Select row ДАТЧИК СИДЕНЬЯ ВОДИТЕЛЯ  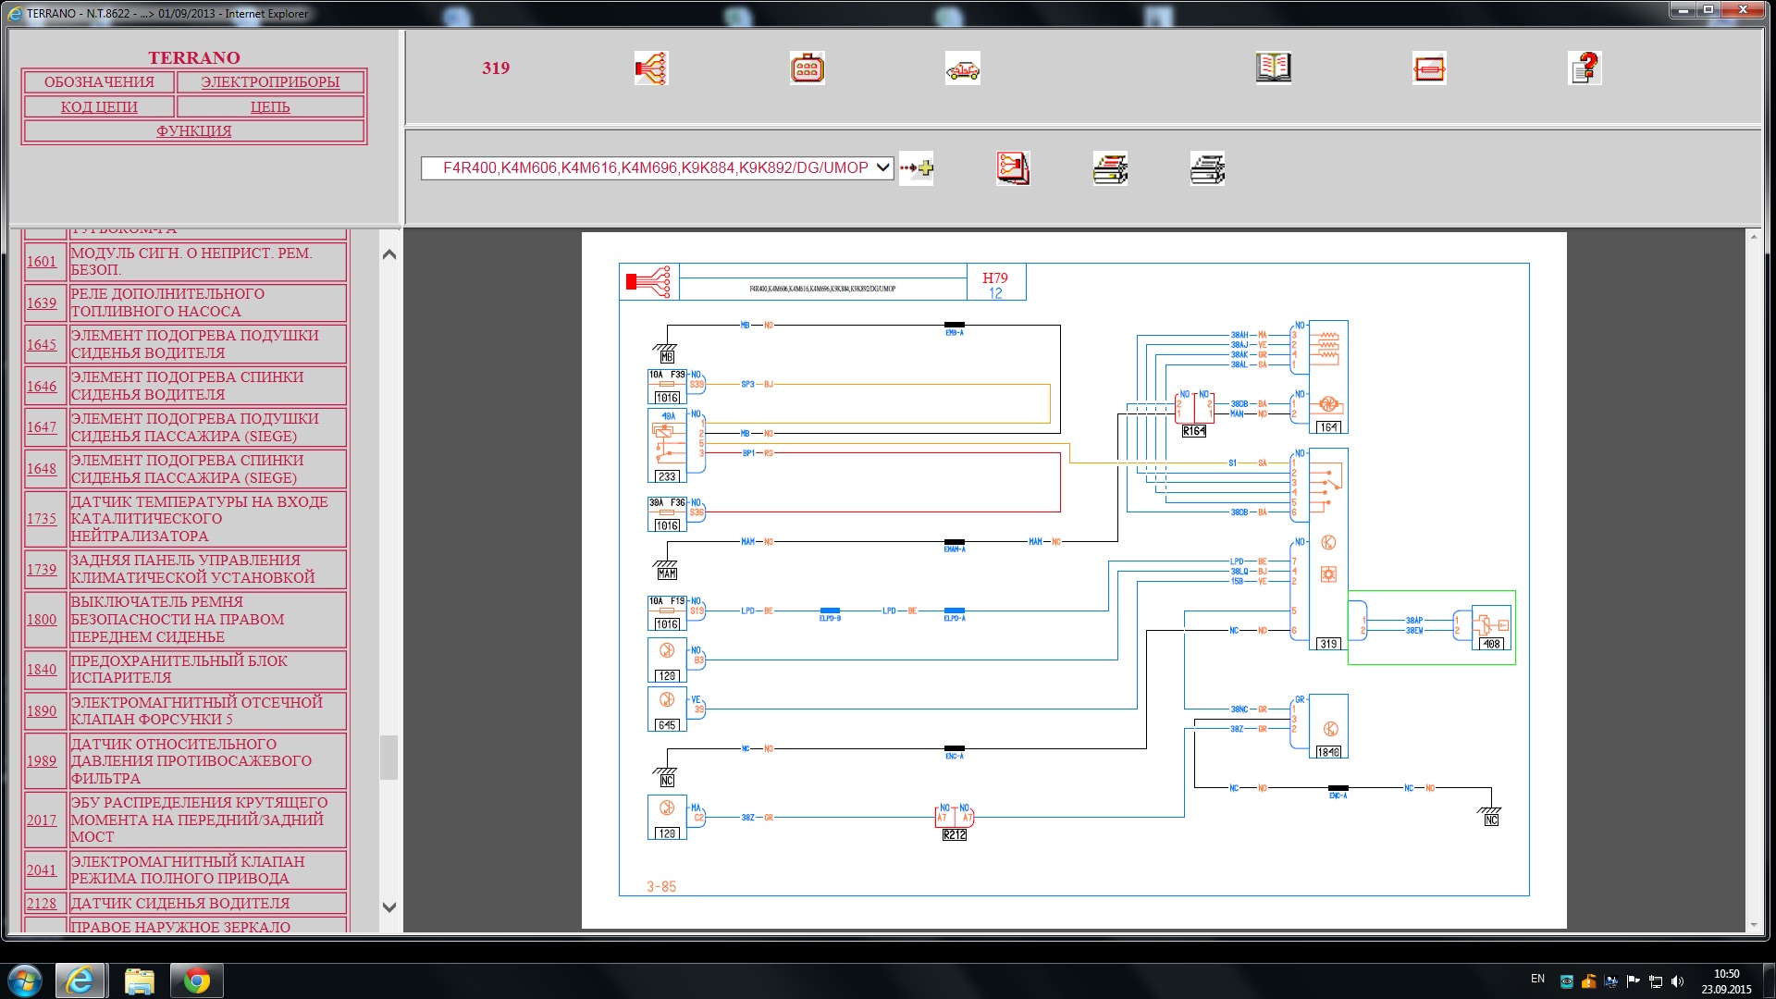(208, 904)
